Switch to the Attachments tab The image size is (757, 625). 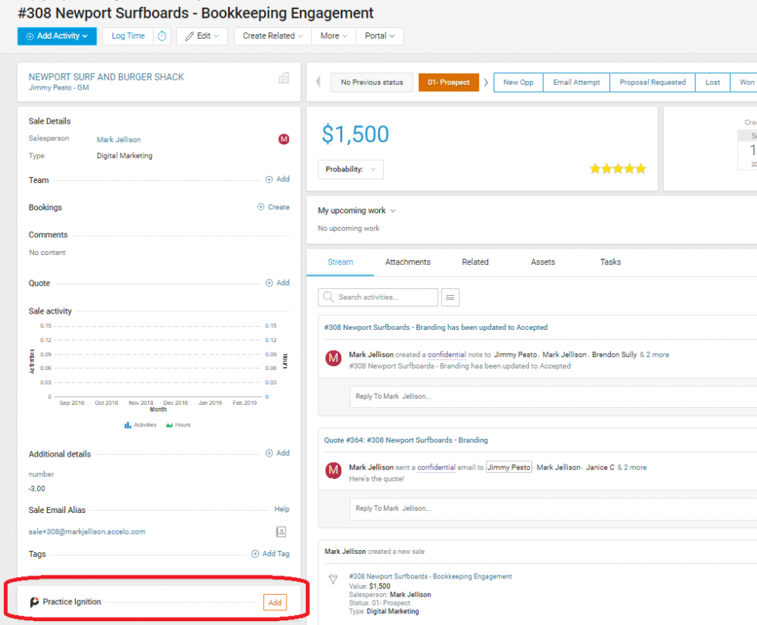(408, 262)
